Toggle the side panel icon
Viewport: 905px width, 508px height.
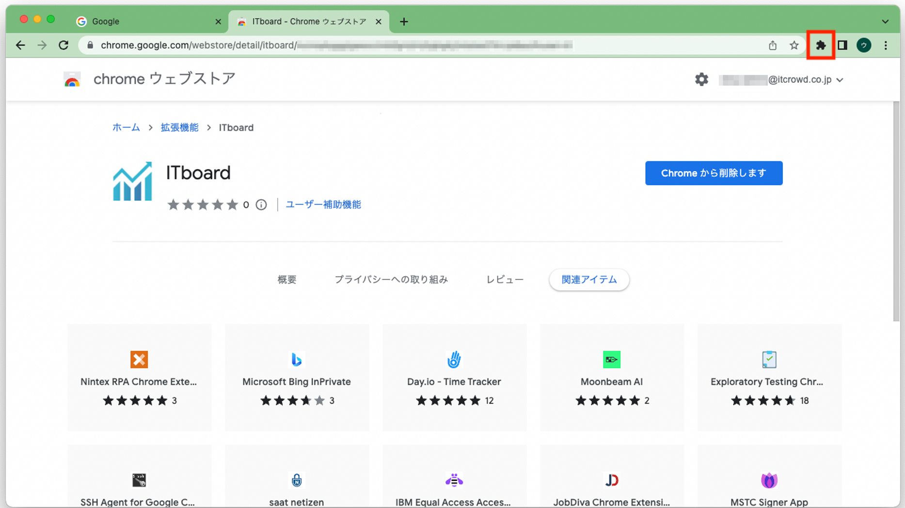coord(842,46)
